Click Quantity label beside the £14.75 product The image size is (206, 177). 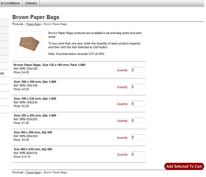pyautogui.click(x=123, y=155)
